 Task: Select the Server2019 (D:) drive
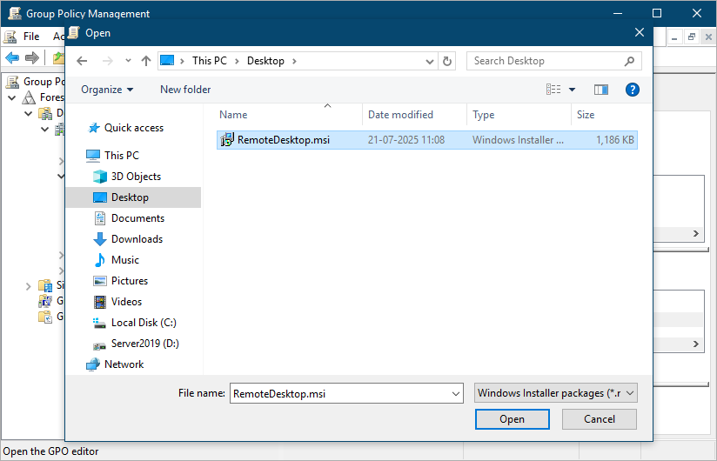144,344
